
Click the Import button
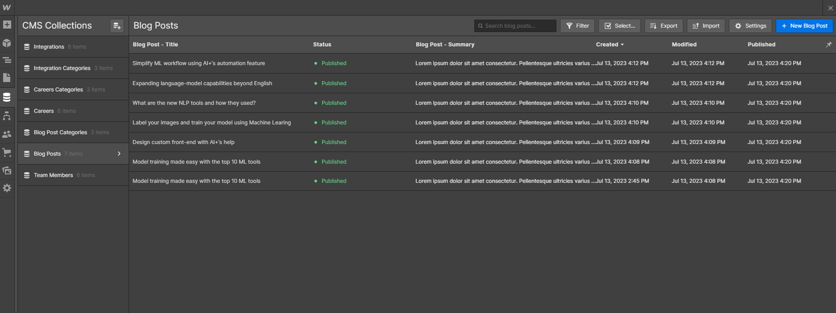(706, 26)
